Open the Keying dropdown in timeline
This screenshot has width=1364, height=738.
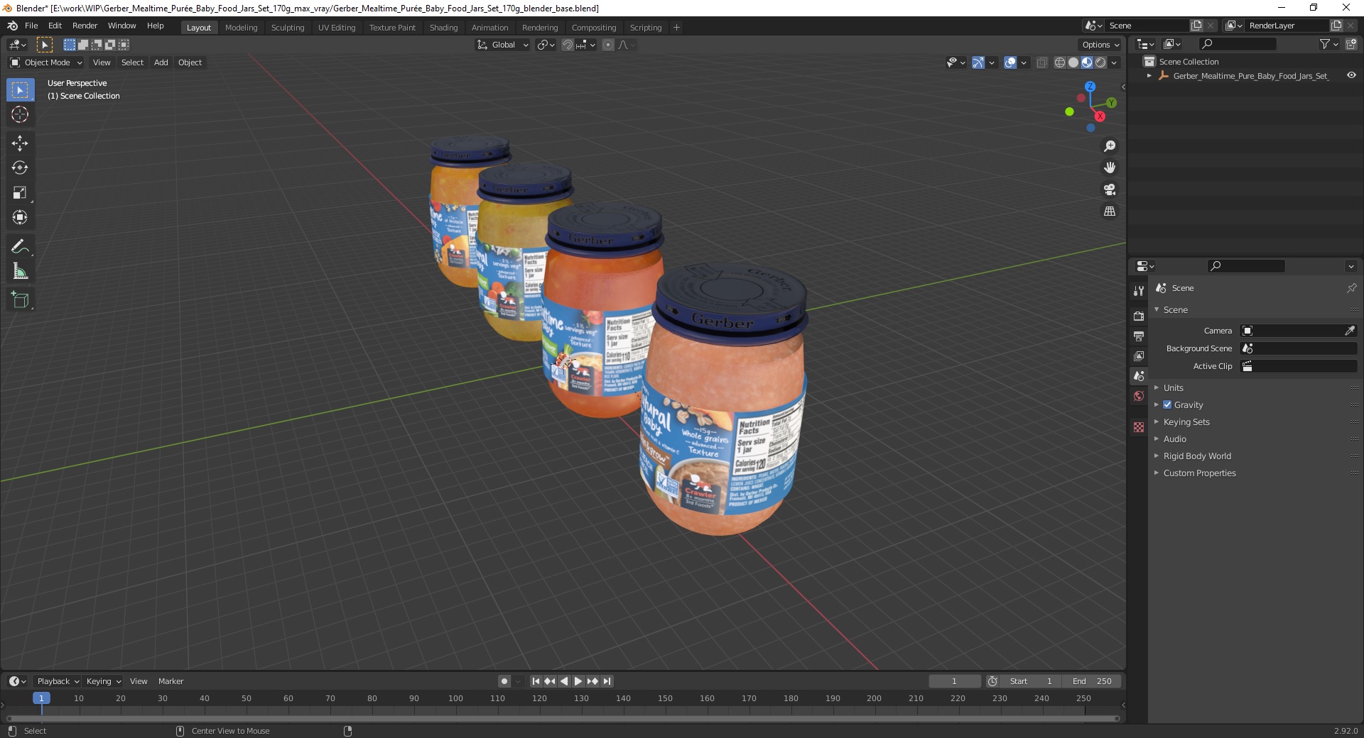(104, 681)
